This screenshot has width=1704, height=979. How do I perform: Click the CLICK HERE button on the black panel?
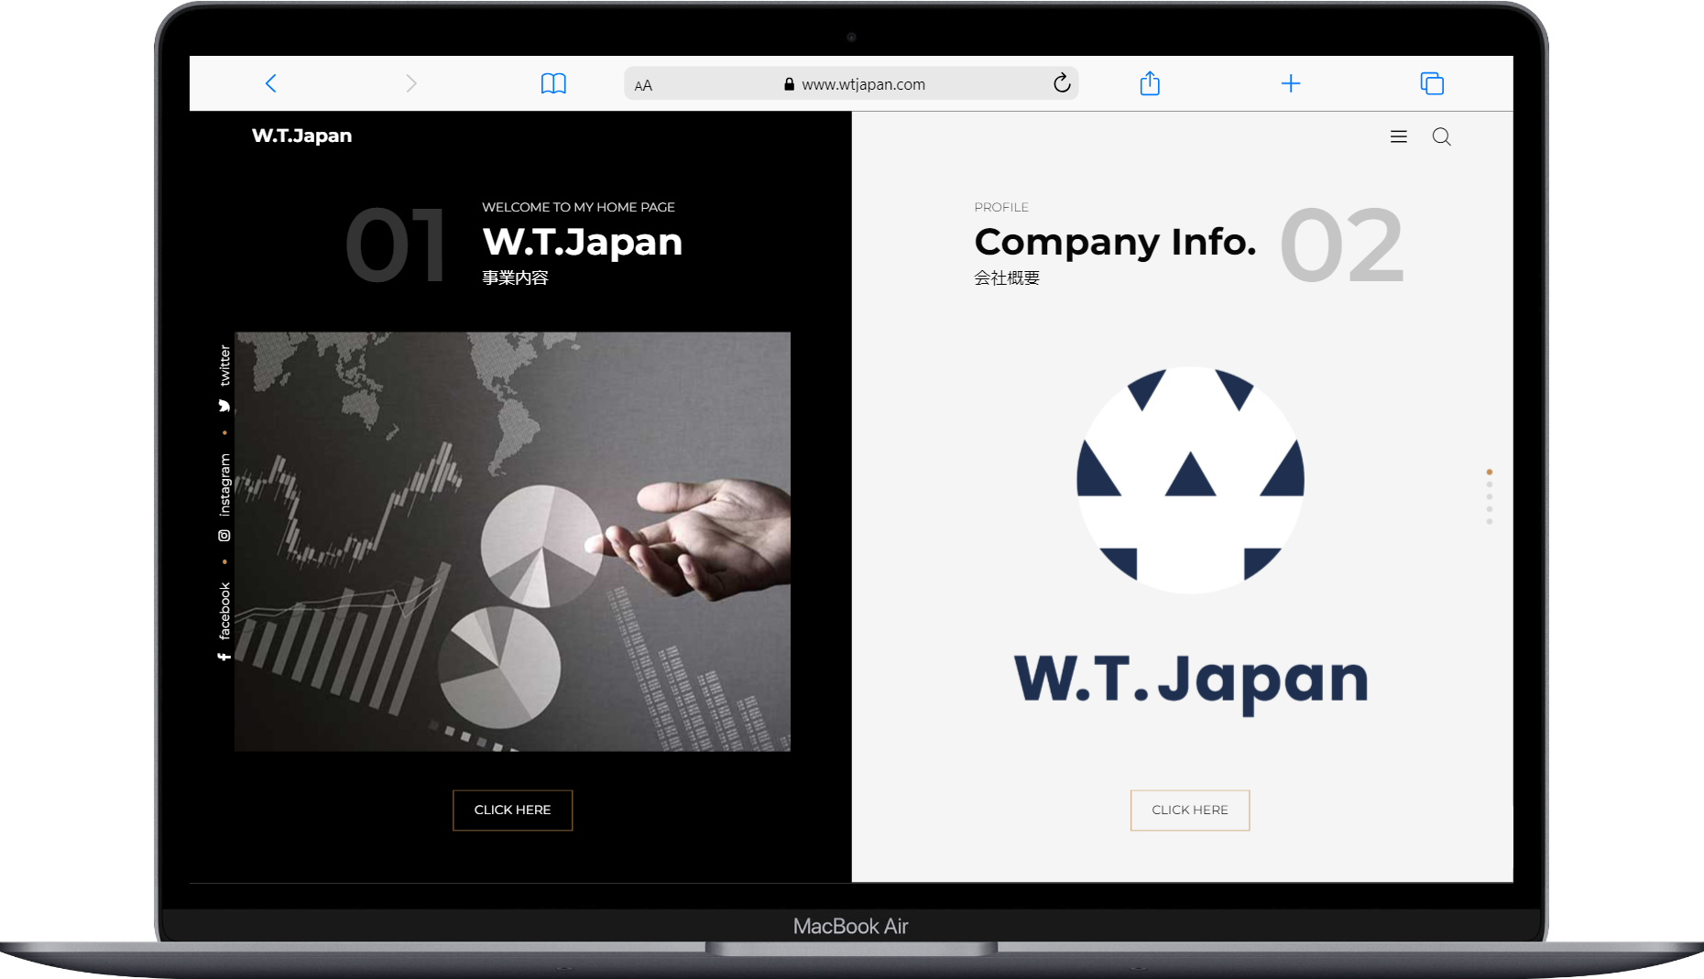[512, 810]
